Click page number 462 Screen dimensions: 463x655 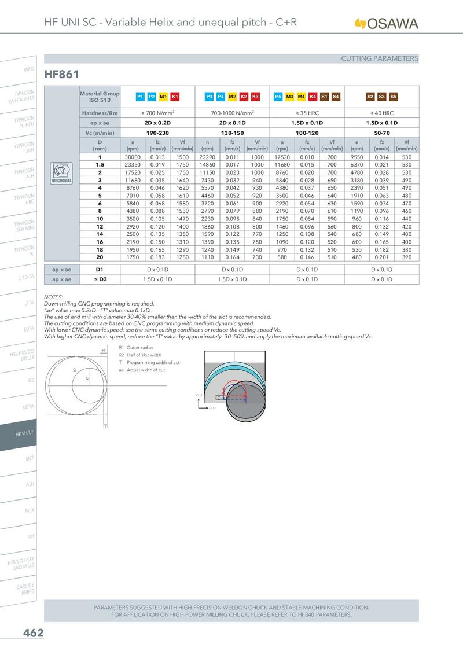click(34, 633)
